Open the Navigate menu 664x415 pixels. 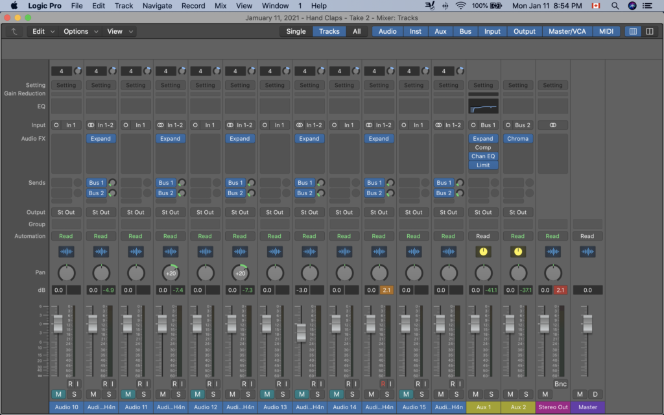(x=157, y=5)
